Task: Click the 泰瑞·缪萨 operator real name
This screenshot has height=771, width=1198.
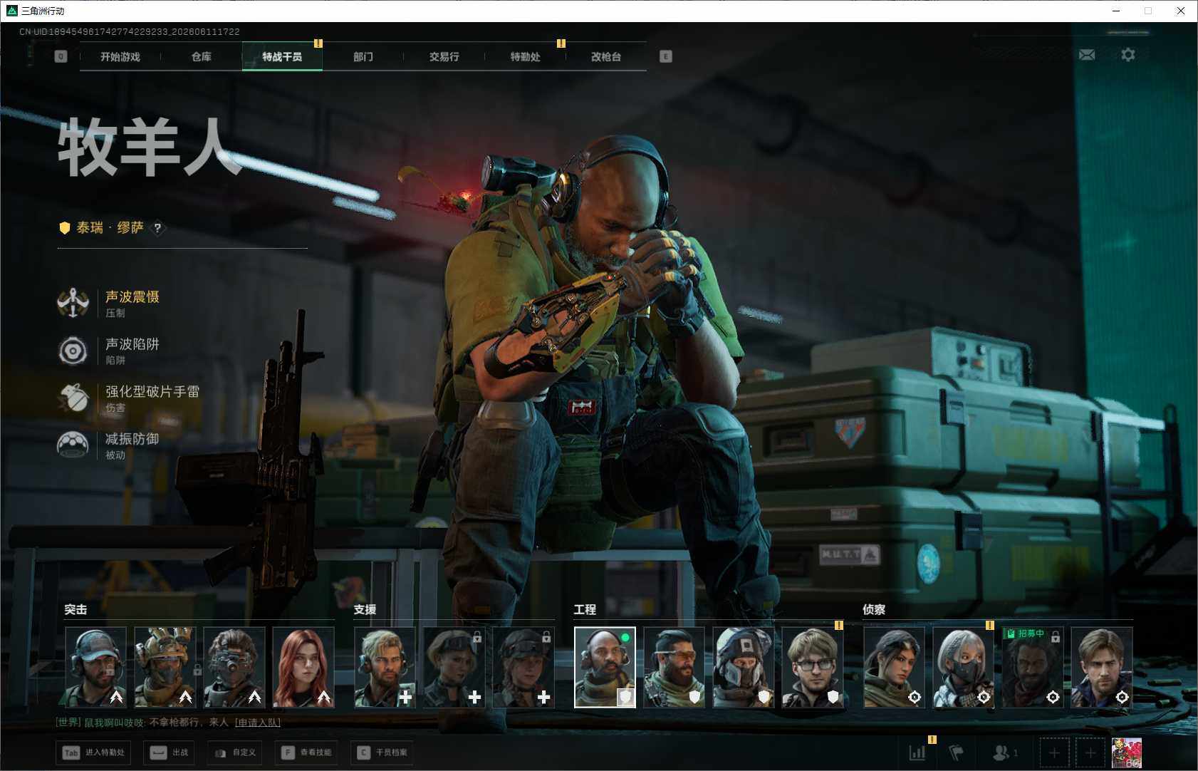Action: [x=110, y=228]
